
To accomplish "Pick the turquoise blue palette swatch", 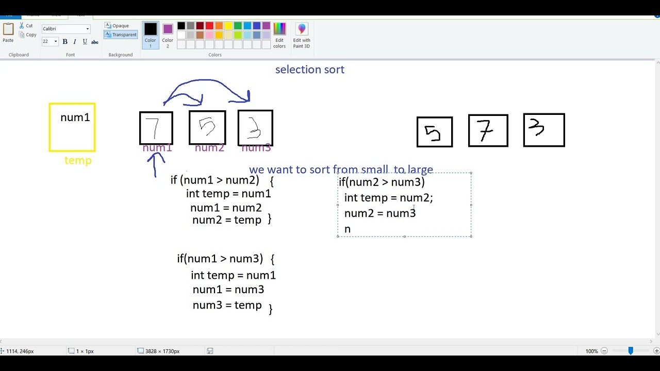I will [x=247, y=26].
